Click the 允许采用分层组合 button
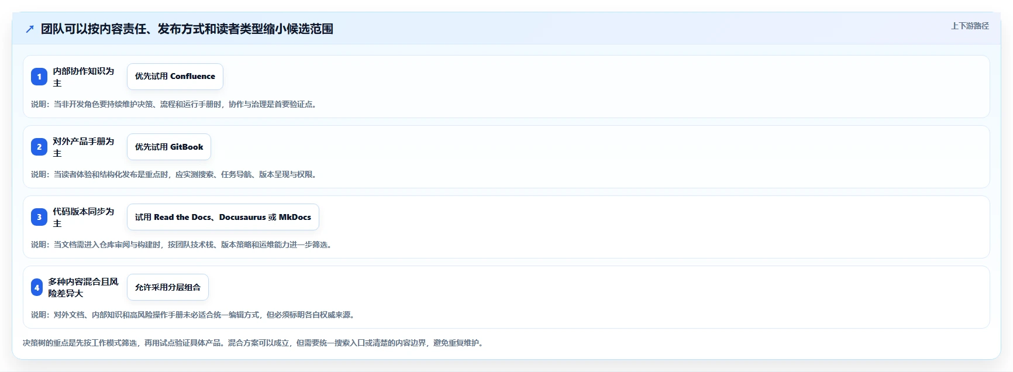 pos(168,287)
